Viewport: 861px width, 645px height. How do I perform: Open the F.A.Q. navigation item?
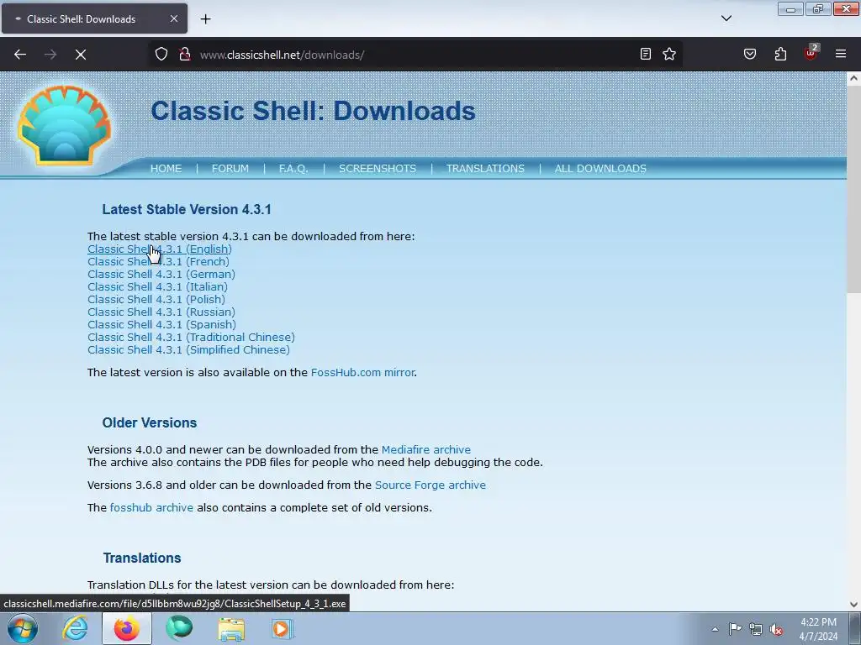293,168
